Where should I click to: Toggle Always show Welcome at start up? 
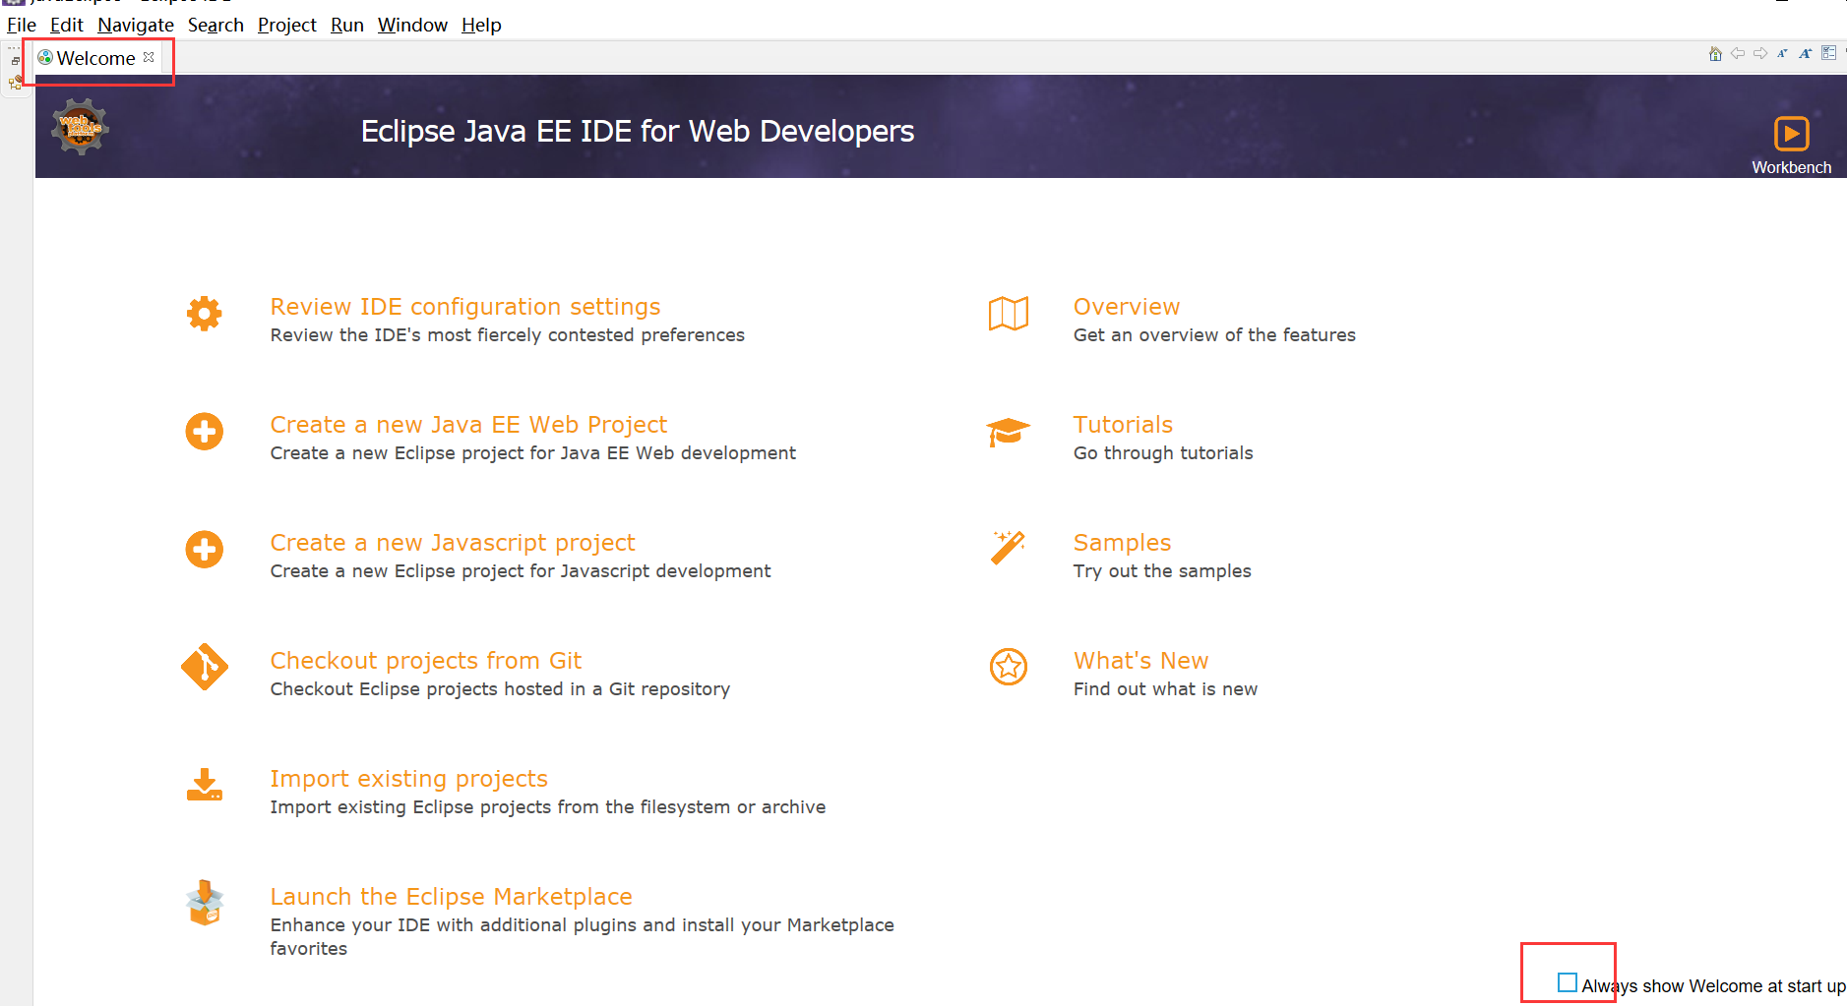point(1568,982)
